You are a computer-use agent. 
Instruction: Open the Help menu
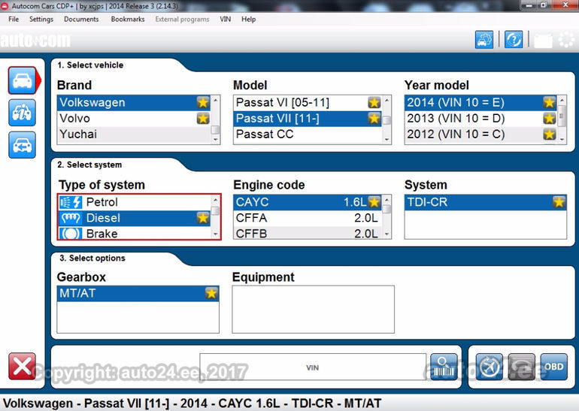(x=248, y=20)
